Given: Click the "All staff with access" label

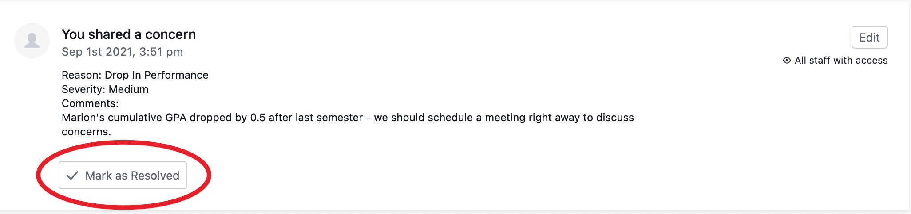Looking at the screenshot, I should pos(841,61).
